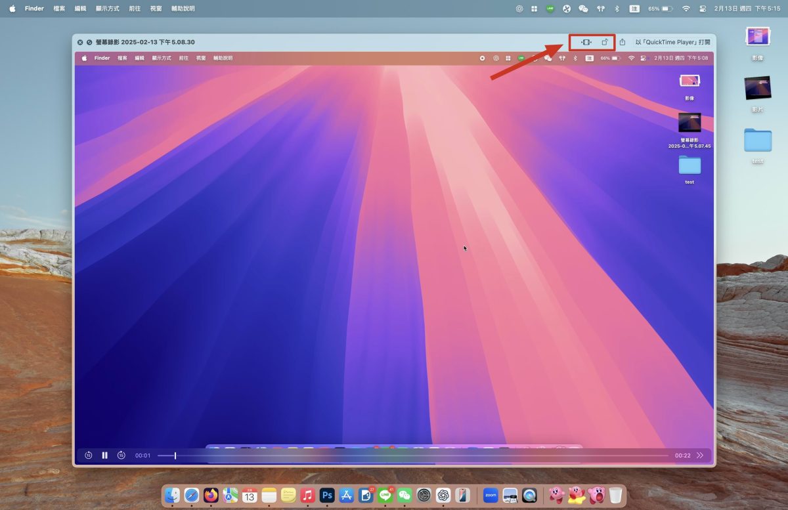Open the 注 input method menu

[x=634, y=9]
